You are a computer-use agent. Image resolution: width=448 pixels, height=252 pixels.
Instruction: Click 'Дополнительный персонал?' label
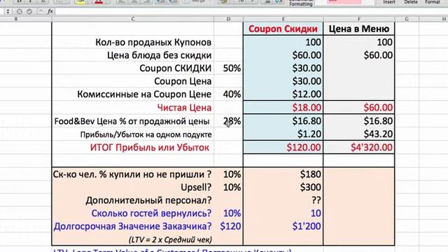click(148, 200)
